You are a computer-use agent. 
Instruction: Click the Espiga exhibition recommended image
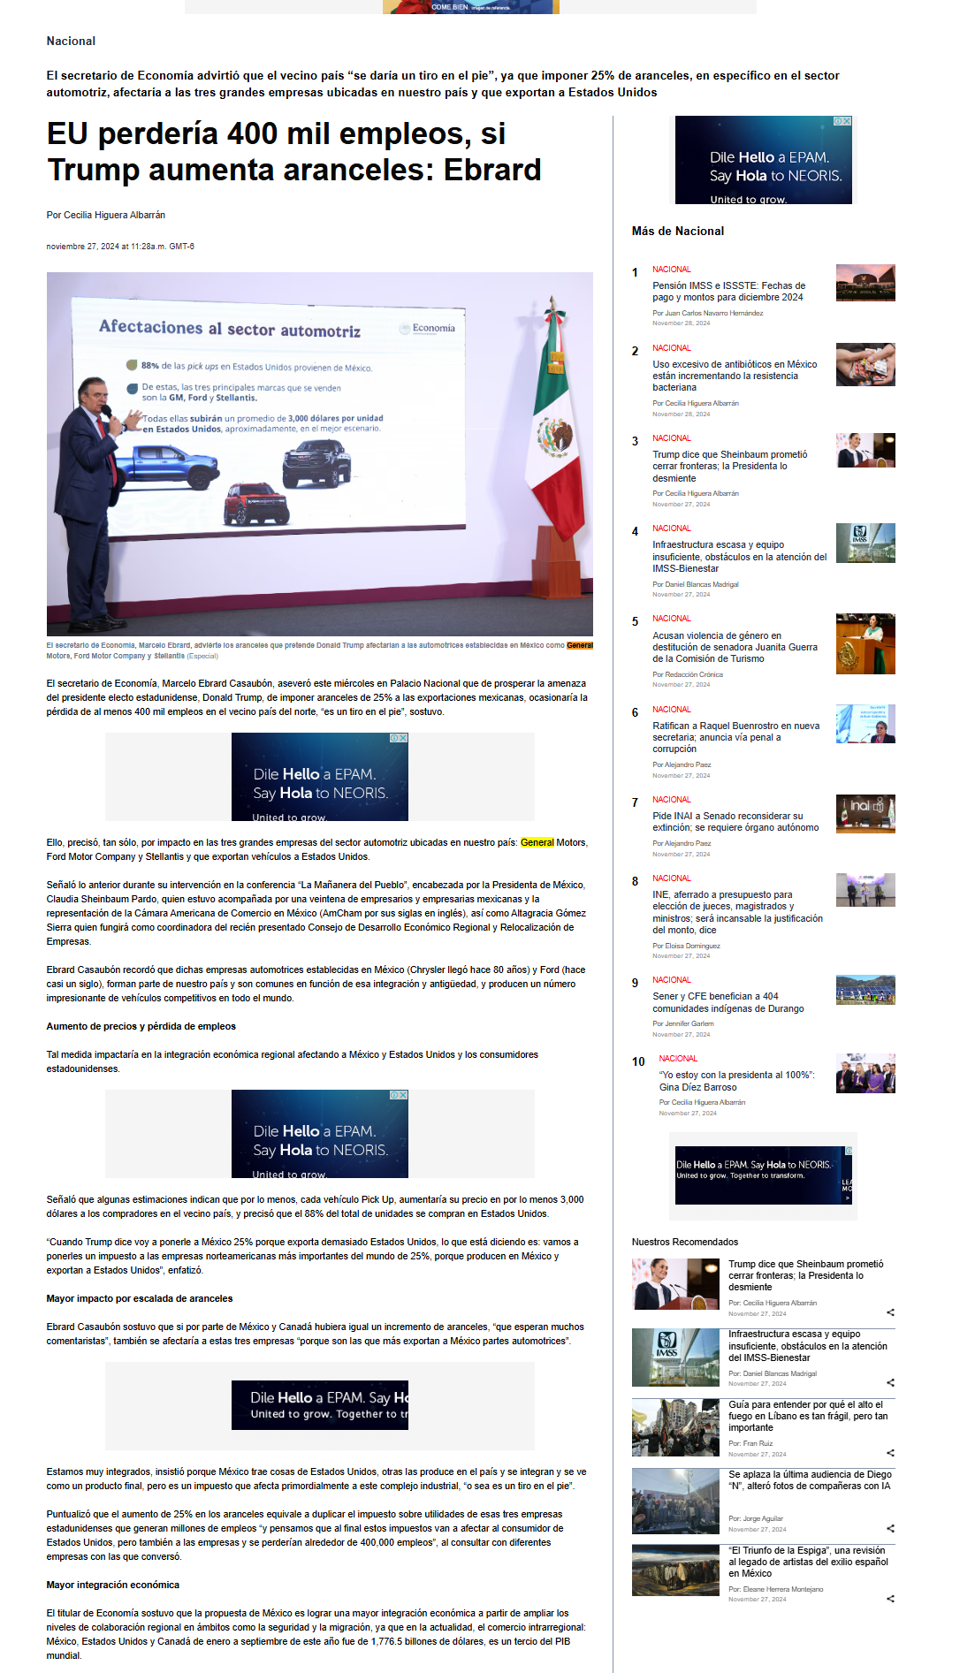675,1570
